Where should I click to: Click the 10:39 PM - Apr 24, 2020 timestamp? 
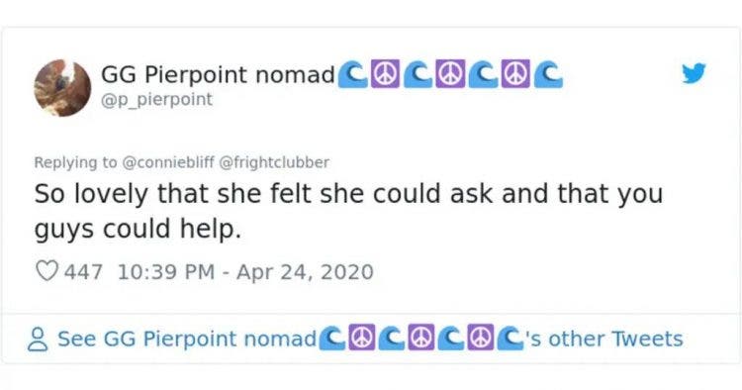coord(245,271)
